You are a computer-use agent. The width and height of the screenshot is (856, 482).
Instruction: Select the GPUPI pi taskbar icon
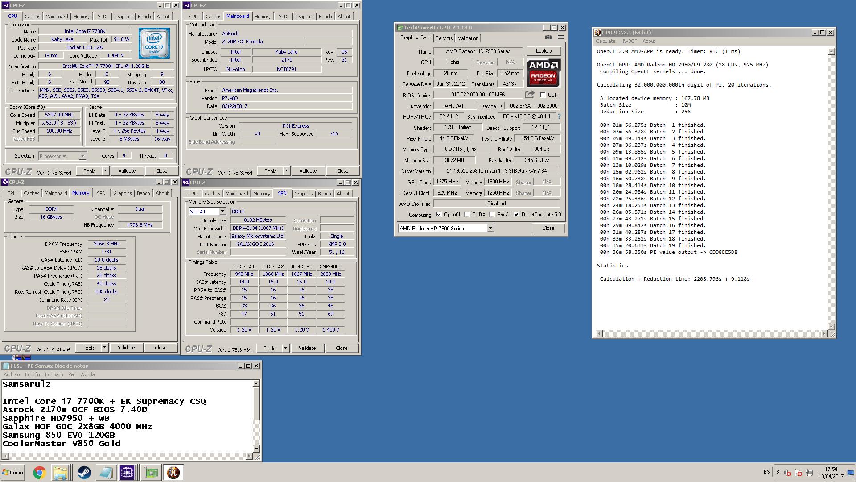tap(173, 473)
